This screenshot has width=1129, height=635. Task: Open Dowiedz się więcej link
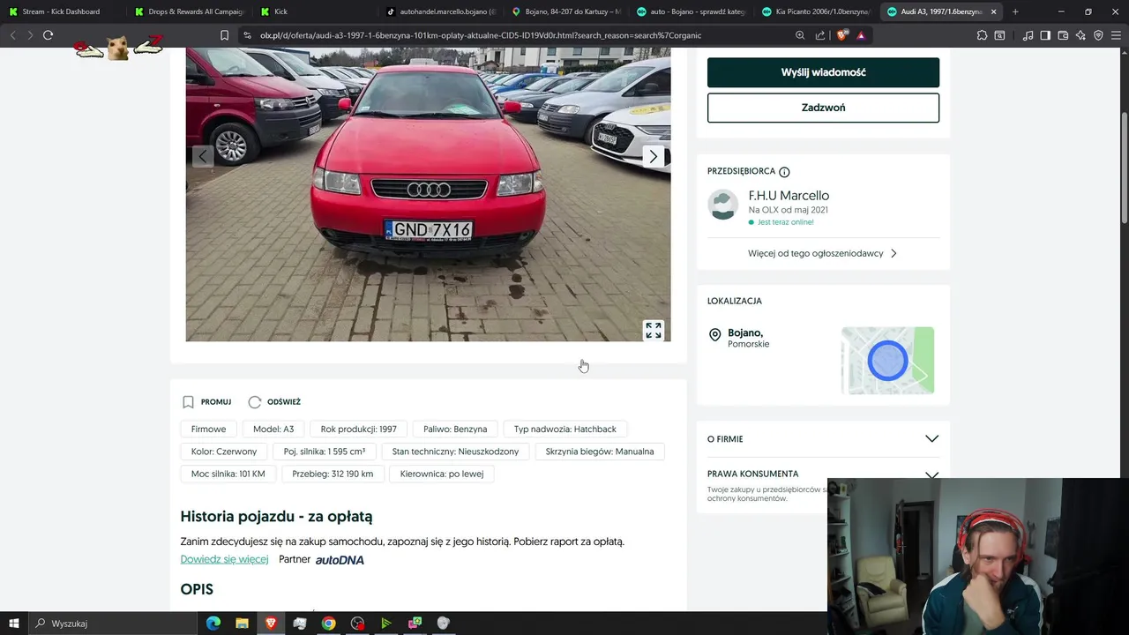coord(224,559)
